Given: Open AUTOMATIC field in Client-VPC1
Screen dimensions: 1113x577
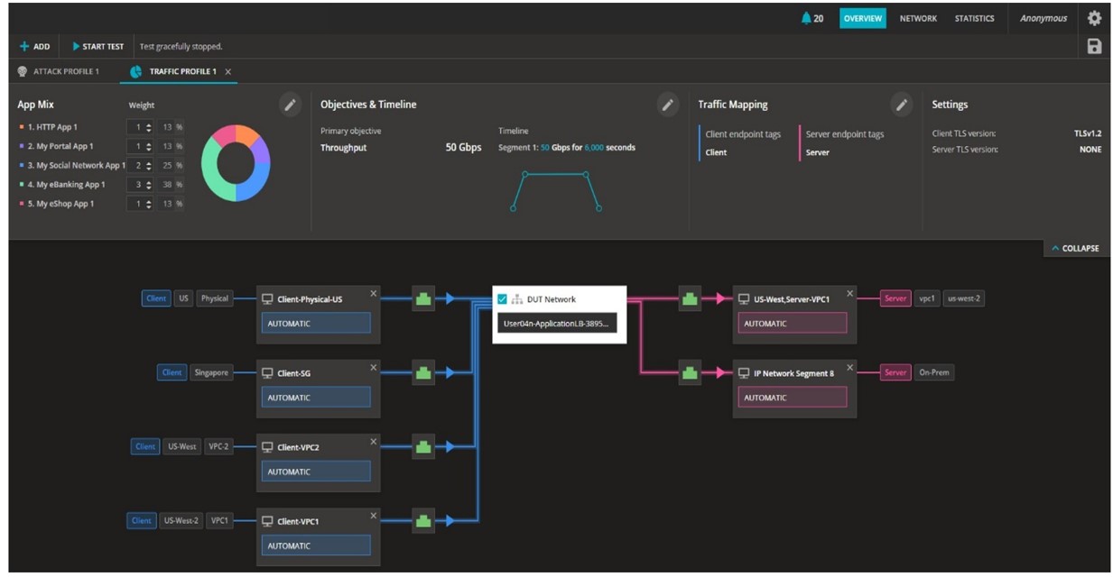Looking at the screenshot, I should pos(316,545).
